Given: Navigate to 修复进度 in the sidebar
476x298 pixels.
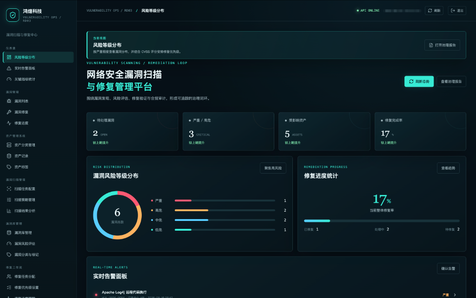Looking at the screenshot, I should point(38,123).
